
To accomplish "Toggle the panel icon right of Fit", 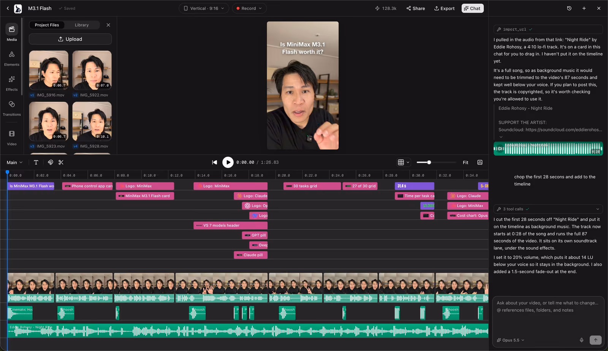I will 480,162.
